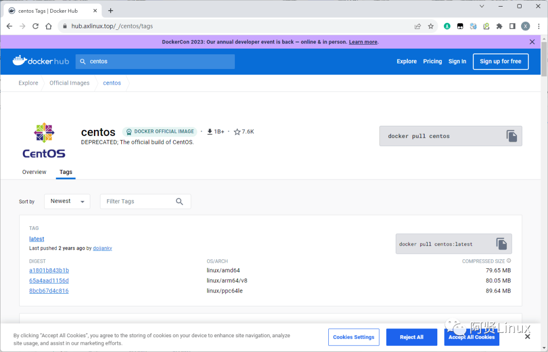Switch to the Overview tab

[x=35, y=172]
